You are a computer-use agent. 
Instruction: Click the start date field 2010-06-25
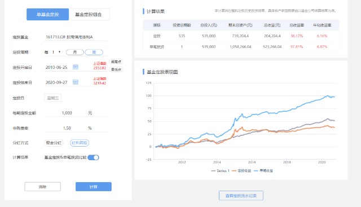(x=56, y=67)
